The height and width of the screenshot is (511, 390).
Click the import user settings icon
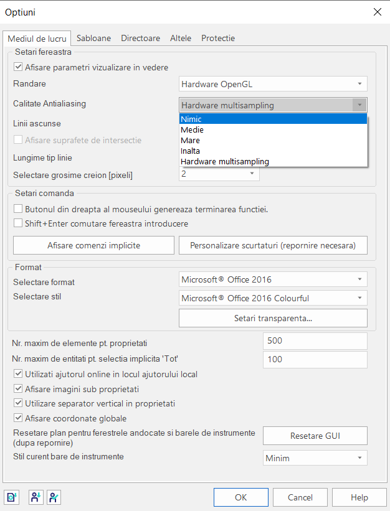tap(36, 497)
